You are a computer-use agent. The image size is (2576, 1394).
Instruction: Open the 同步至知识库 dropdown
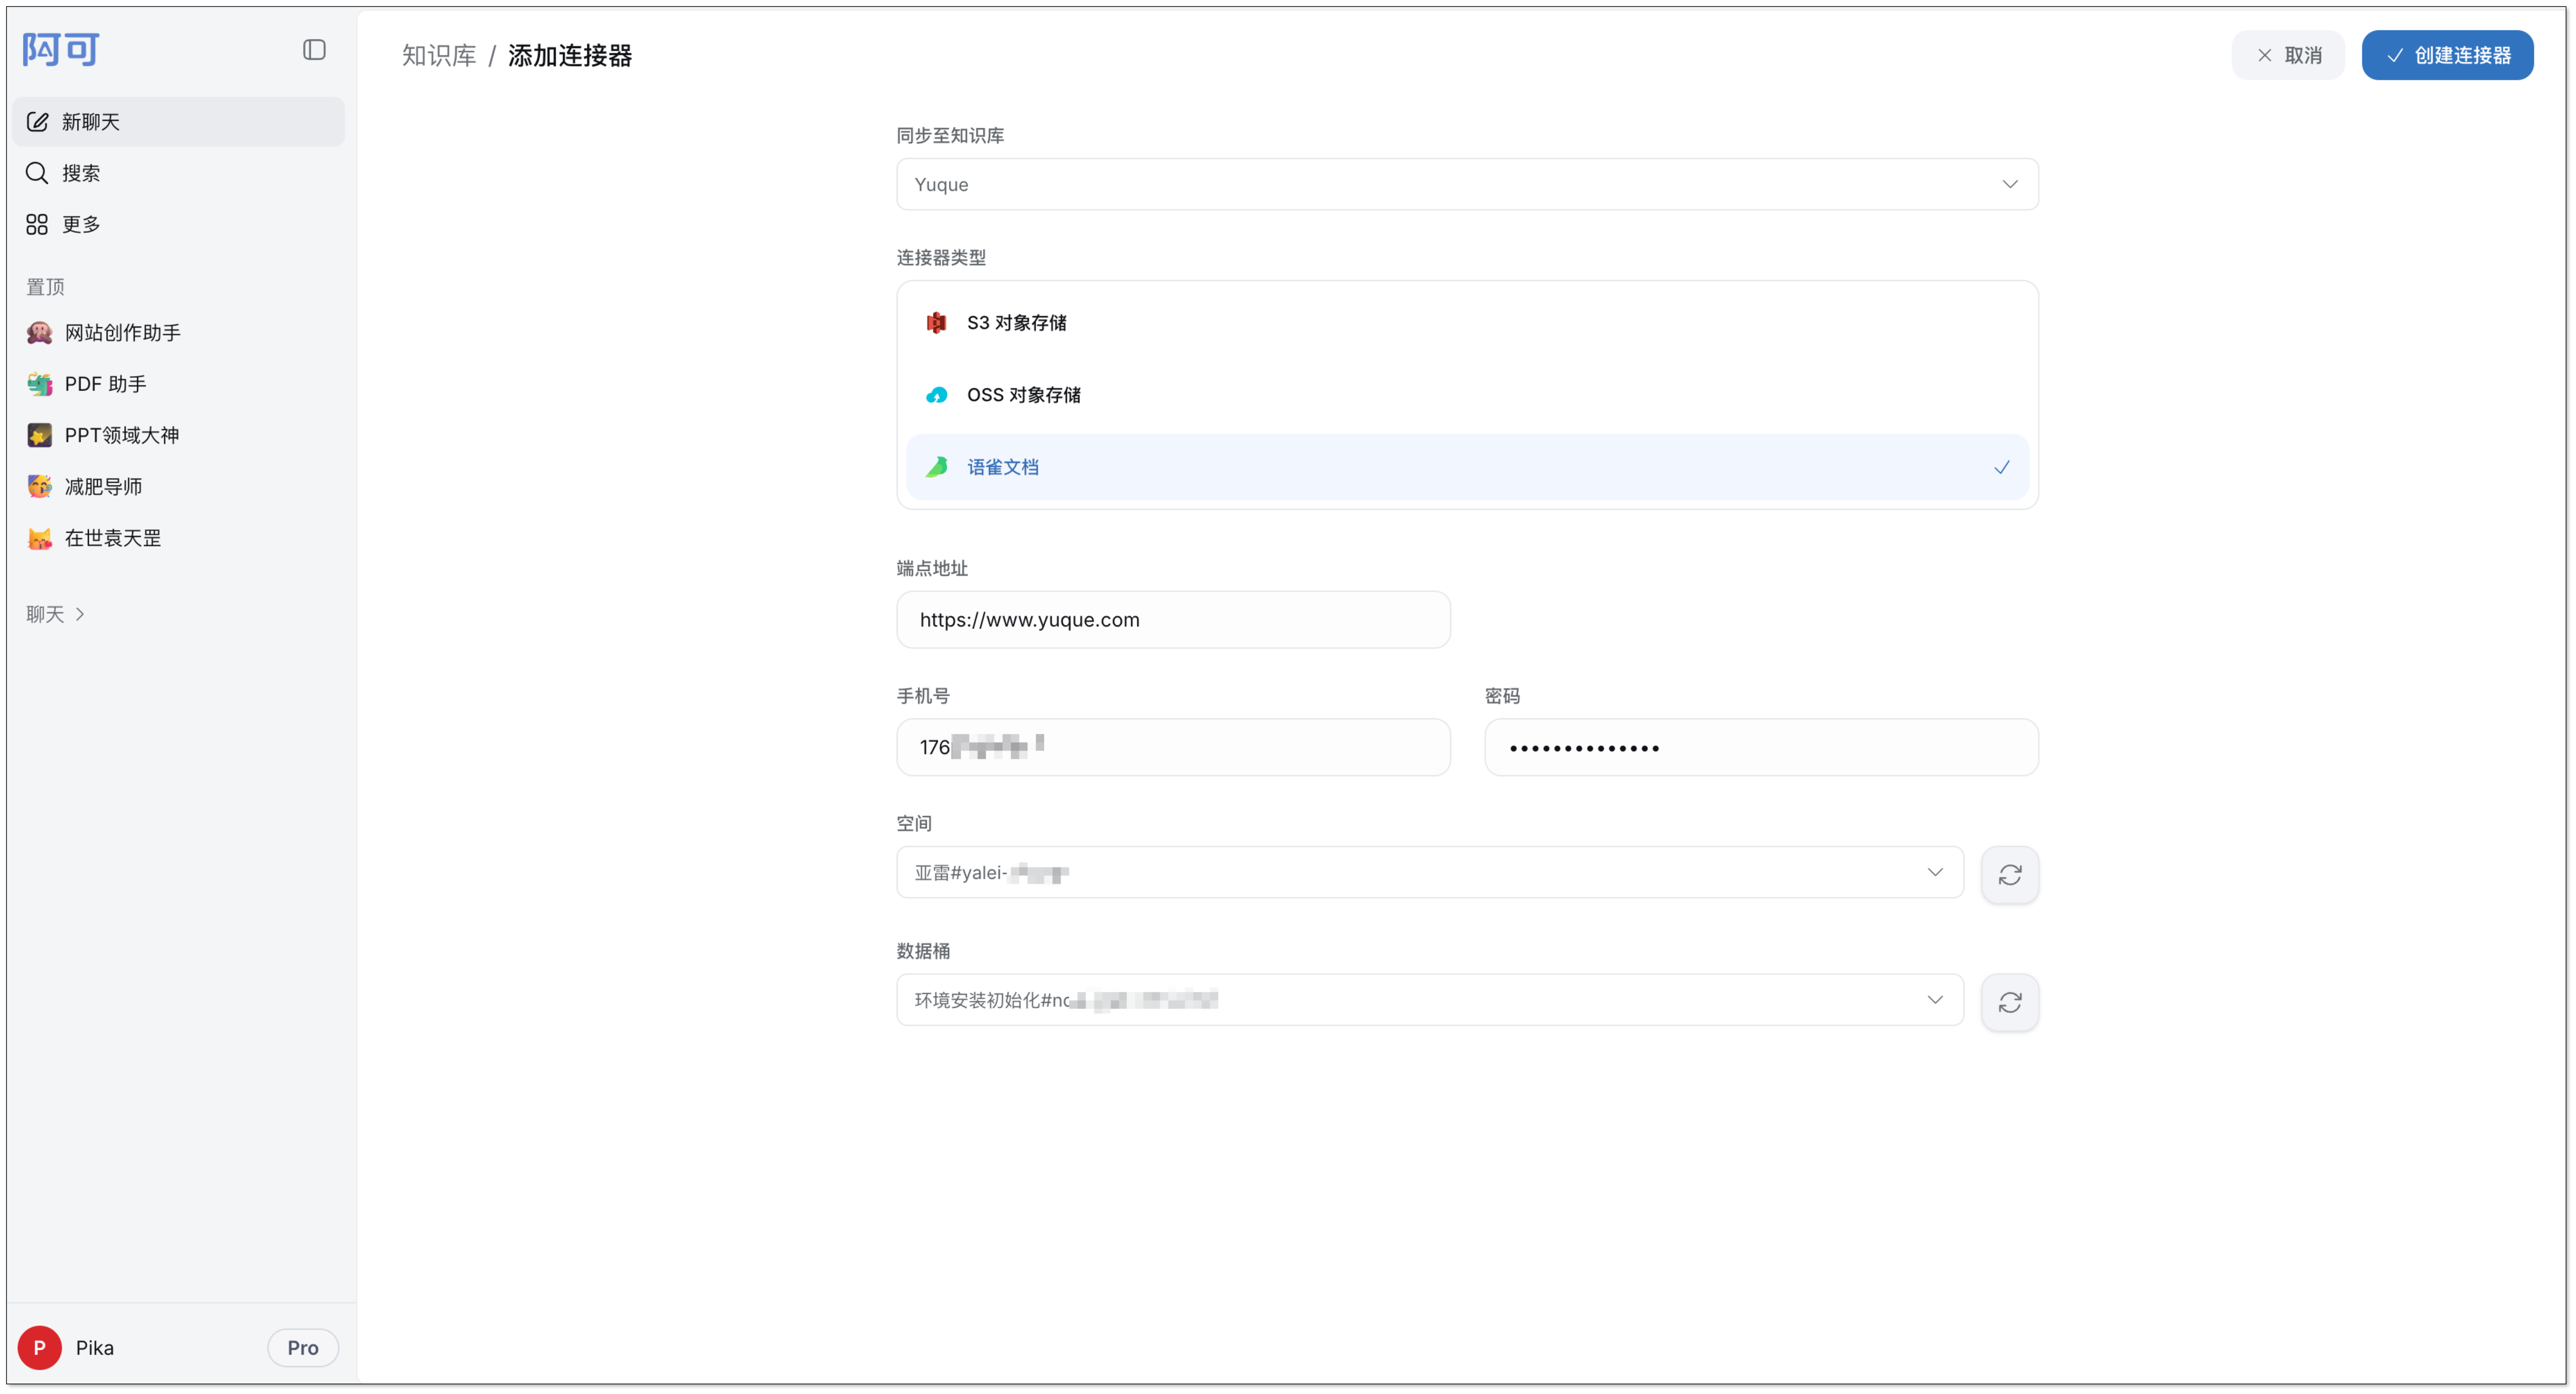pyautogui.click(x=1467, y=184)
